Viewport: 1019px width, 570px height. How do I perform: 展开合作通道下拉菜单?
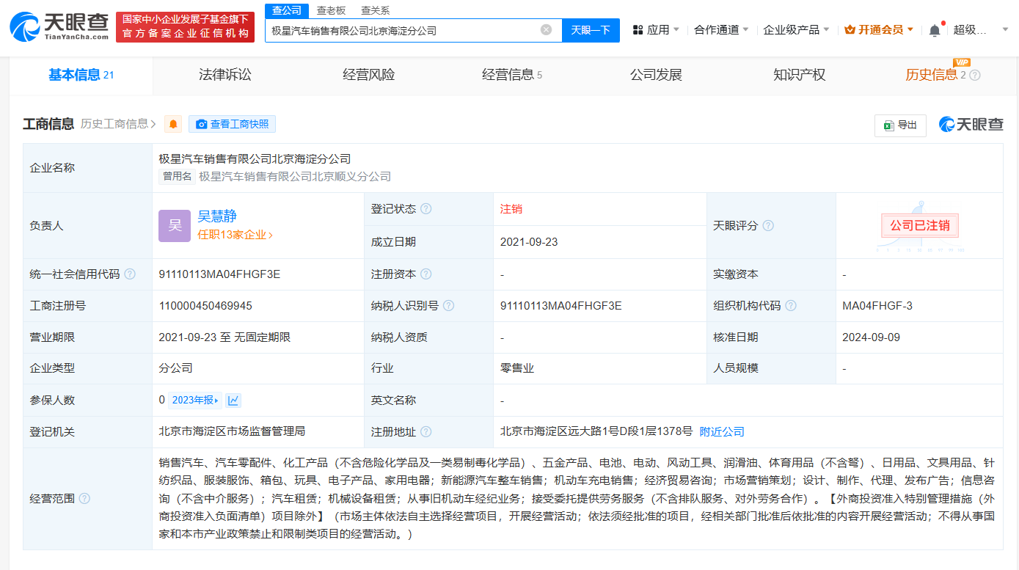tap(716, 29)
